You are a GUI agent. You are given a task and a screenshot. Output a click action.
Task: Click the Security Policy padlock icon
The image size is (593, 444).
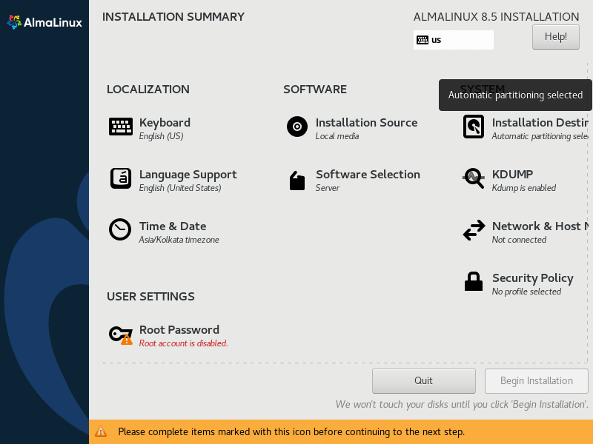[x=474, y=281]
